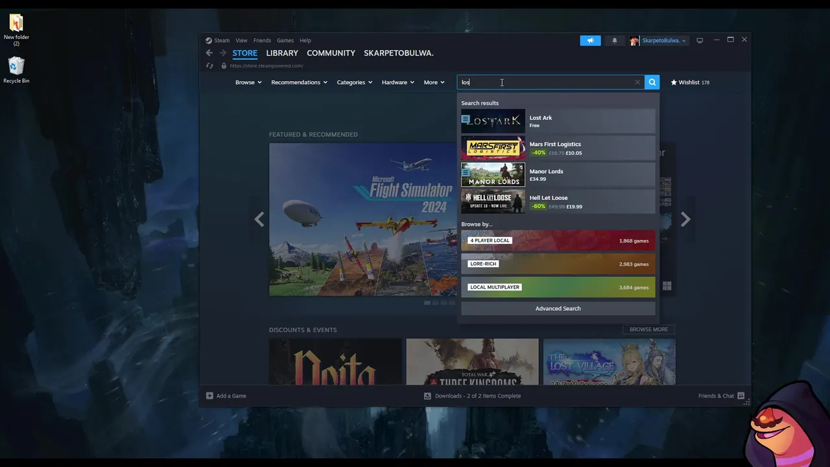Screen dimensions: 830x467
Task: Go forward with the right arrow navigation icon
Action: tap(222, 53)
